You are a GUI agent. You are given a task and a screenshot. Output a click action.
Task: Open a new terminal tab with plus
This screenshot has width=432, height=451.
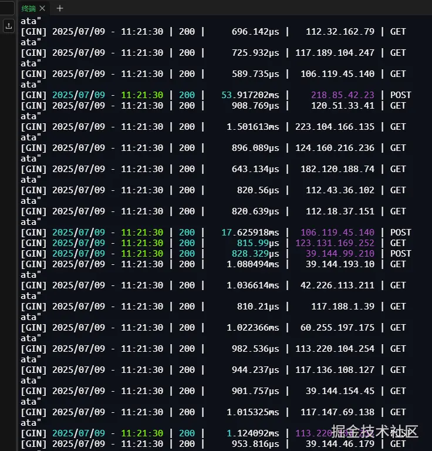coord(59,8)
